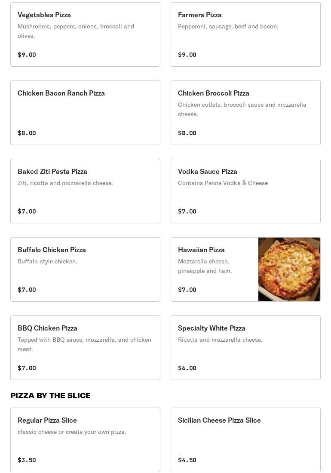Select Baked Ziti Pasta Pizza
This screenshot has height=473, width=331.
click(x=85, y=191)
